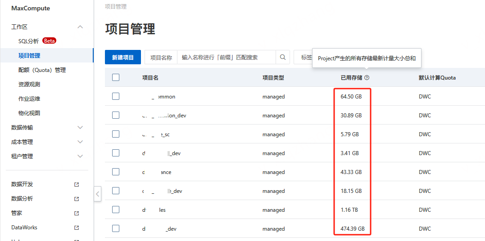
Task: Expand the 数据传输 menu chevron
Action: point(80,128)
